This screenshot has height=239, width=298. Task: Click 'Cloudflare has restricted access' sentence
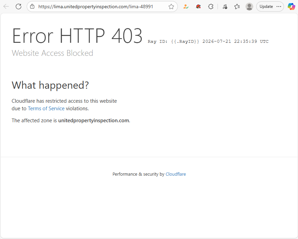64,105
